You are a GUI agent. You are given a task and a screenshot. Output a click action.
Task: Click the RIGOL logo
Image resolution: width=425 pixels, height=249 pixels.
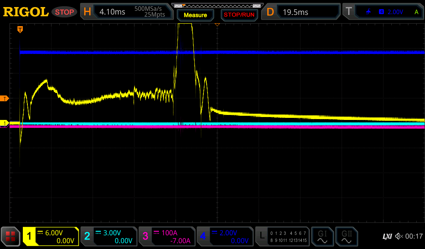pyautogui.click(x=26, y=12)
